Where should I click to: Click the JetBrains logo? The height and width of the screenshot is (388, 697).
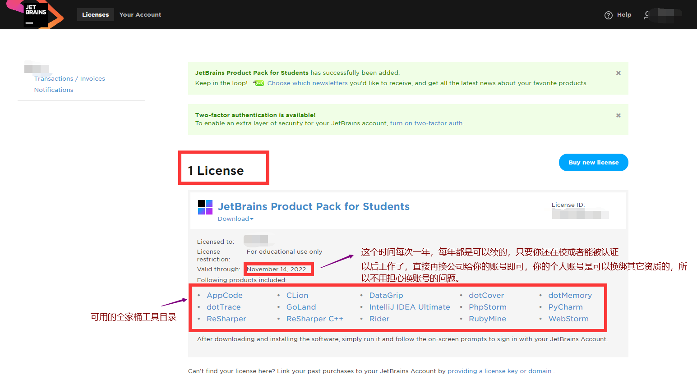[x=36, y=14]
